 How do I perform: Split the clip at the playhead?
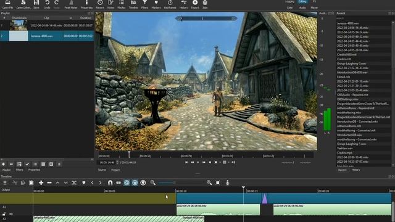tap(74, 183)
